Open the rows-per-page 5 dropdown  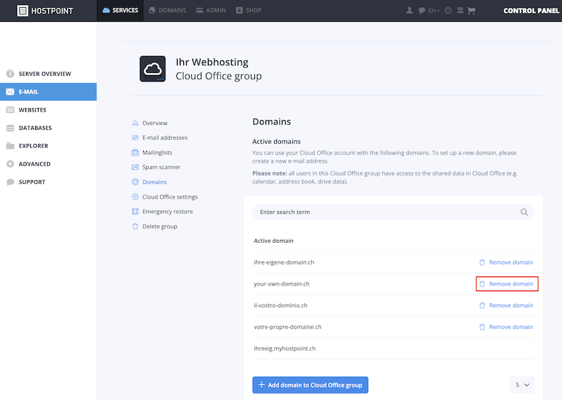522,385
